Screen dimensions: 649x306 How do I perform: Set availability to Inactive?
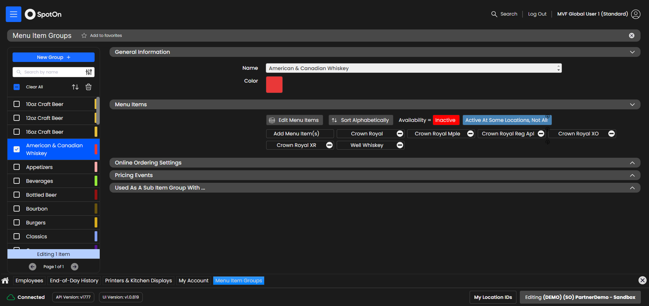click(x=446, y=120)
